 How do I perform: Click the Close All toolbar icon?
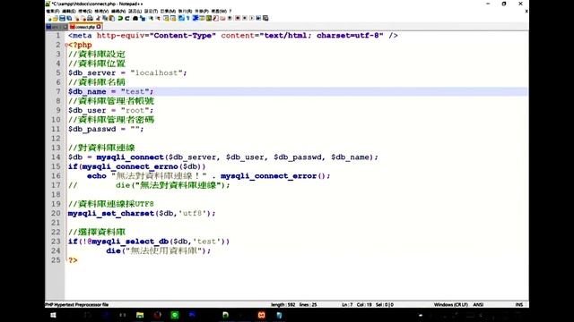pos(83,18)
